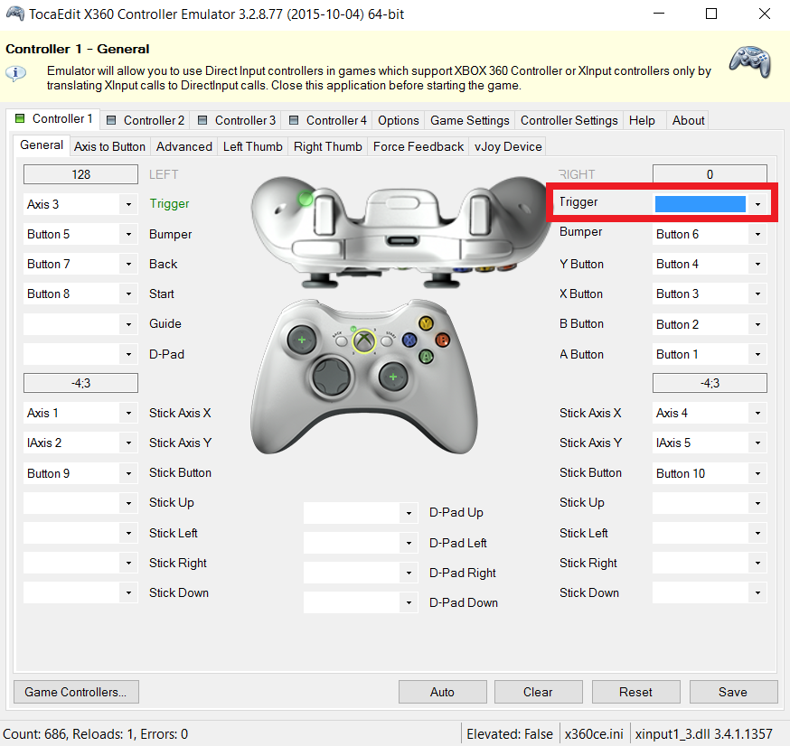Image resolution: width=790 pixels, height=746 pixels.
Task: Switch to the Controller 3 tab
Action: click(237, 120)
